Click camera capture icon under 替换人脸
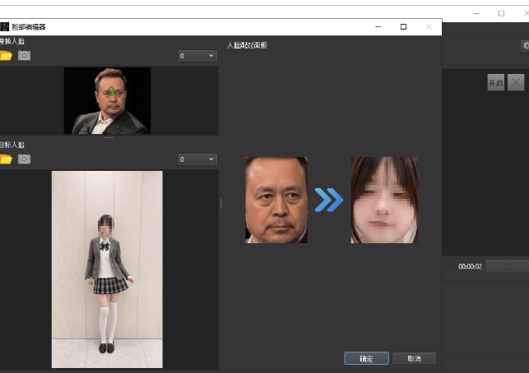Viewport: 529px width, 373px height. point(24,56)
